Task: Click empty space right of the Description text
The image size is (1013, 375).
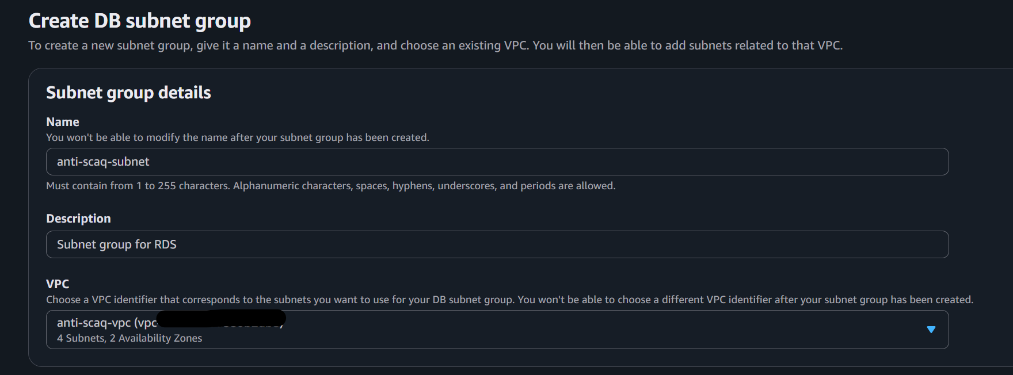Action: pyautogui.click(x=561, y=244)
